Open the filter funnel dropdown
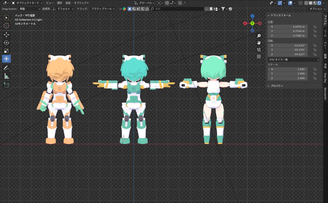 (224, 9)
